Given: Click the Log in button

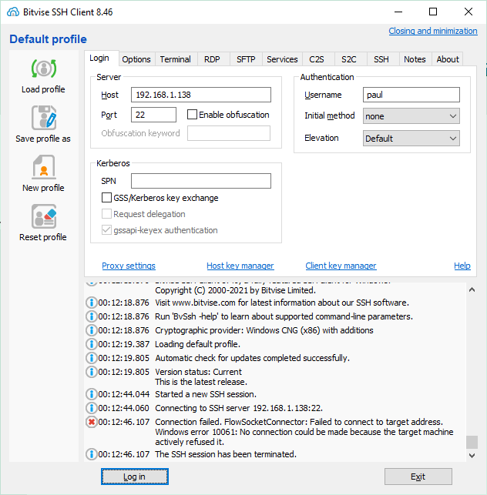Looking at the screenshot, I should (135, 477).
